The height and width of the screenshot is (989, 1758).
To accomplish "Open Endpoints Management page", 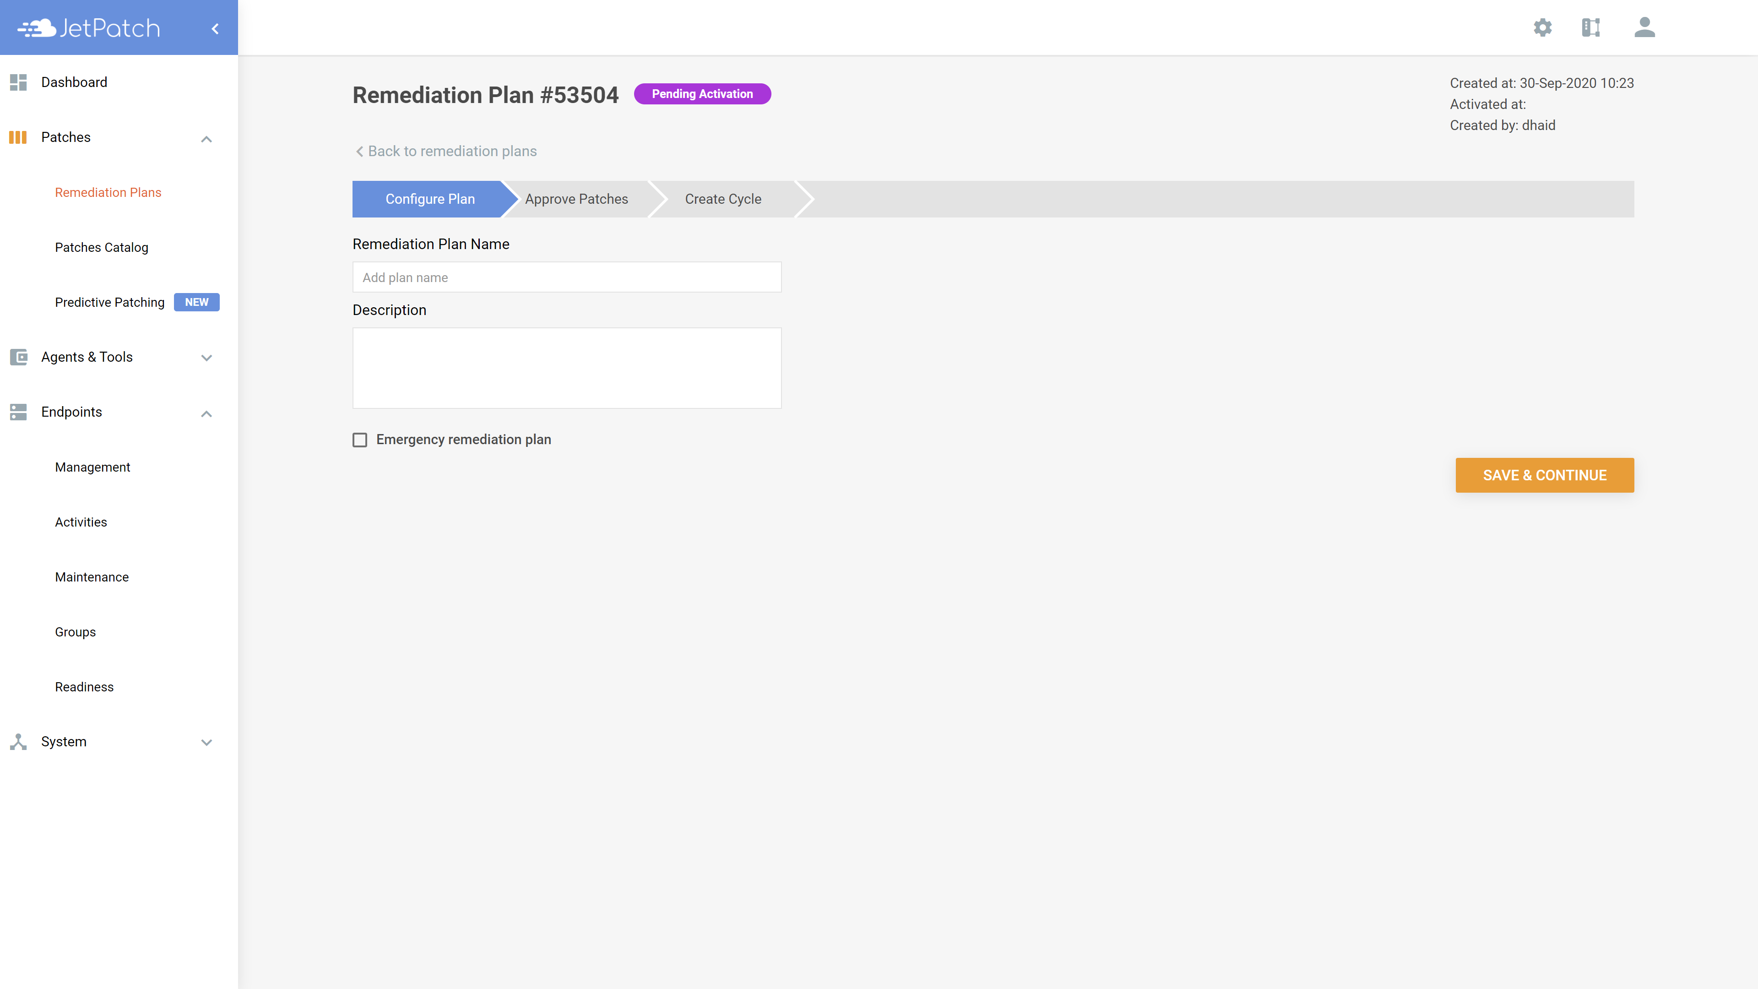I will click(x=92, y=467).
